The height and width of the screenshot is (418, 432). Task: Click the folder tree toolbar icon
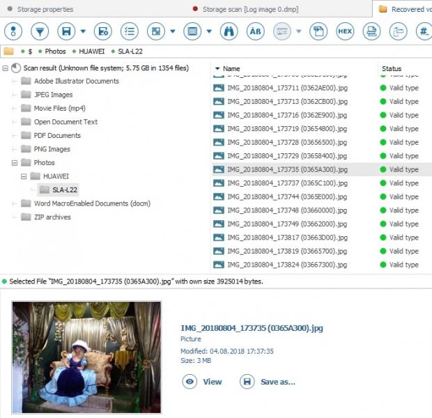398,31
